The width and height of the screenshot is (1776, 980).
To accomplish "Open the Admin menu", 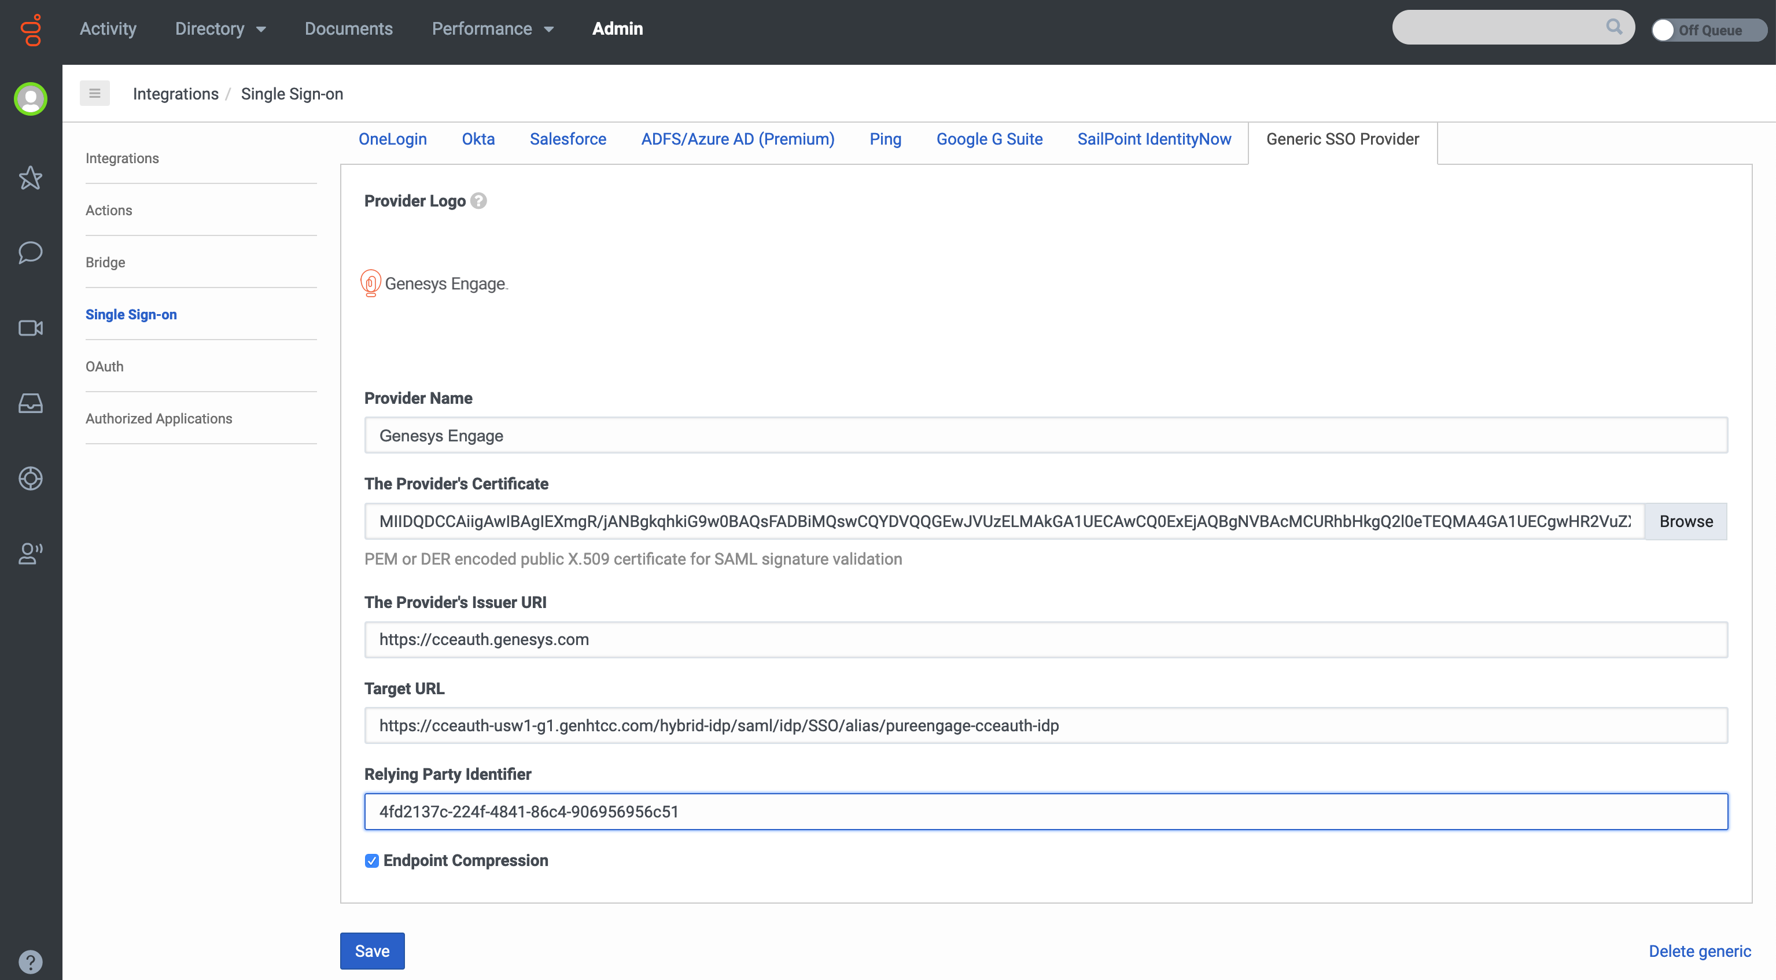I will (618, 29).
